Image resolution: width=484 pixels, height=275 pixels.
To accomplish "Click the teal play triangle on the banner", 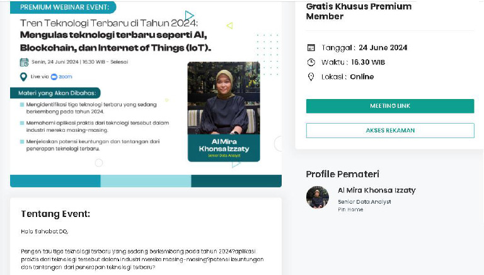I will click(x=190, y=15).
